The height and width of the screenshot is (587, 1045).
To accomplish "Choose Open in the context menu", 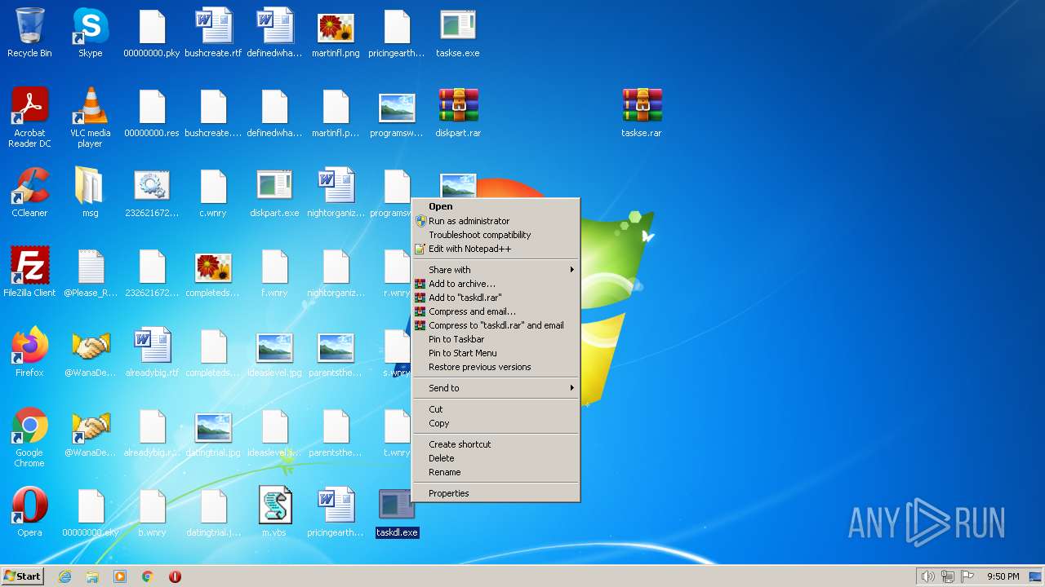I will tap(496, 206).
